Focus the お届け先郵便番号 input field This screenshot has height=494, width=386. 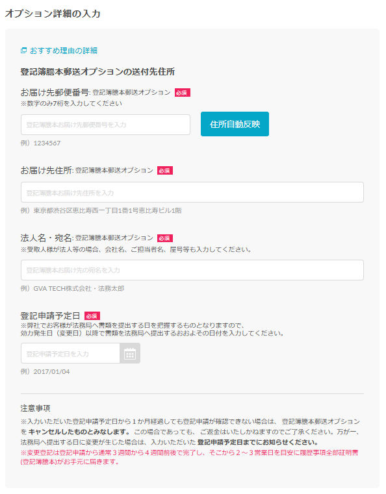coord(105,125)
